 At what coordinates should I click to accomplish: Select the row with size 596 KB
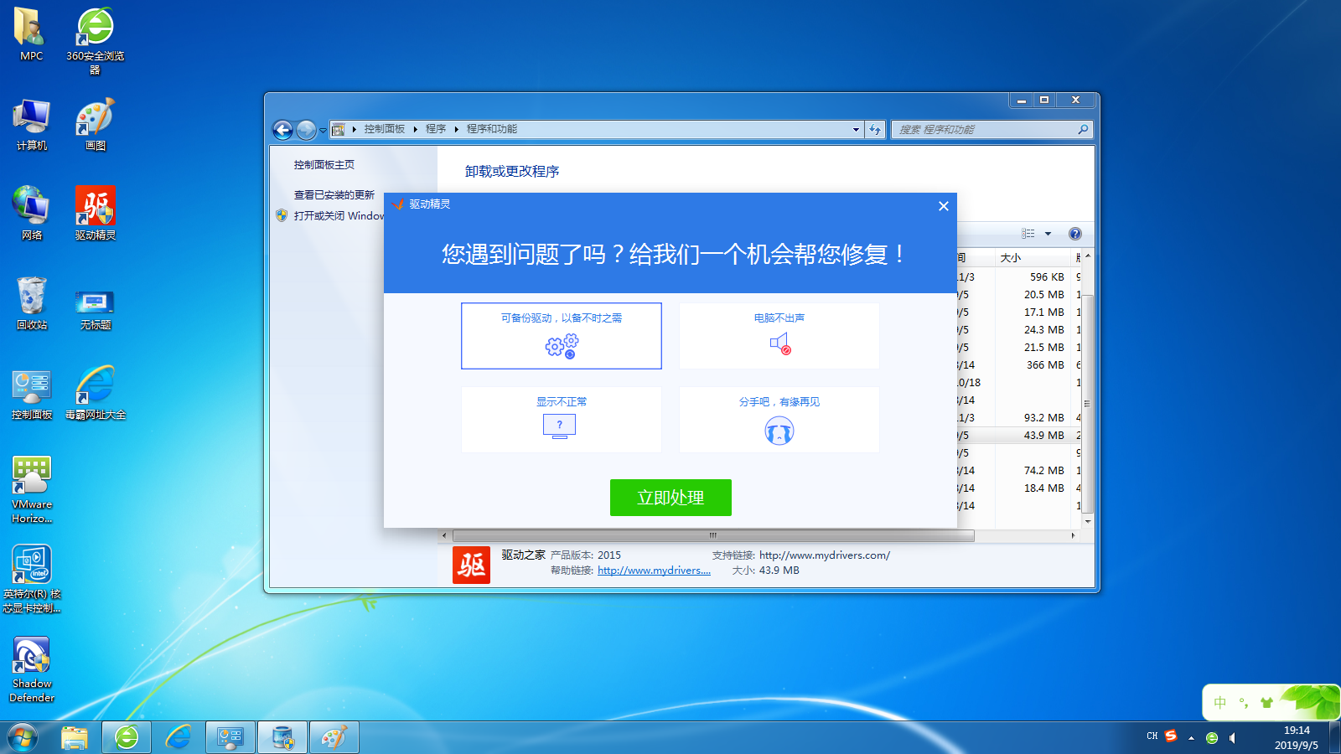(x=1019, y=276)
